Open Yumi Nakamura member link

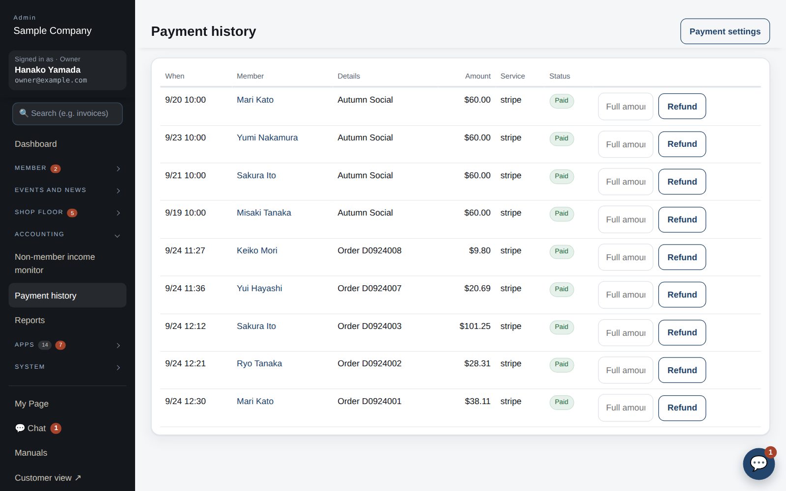click(x=267, y=137)
